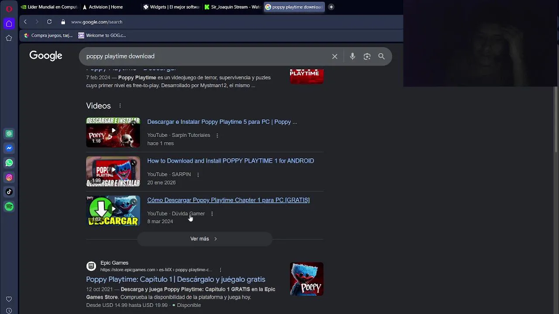Open the Opera menu logo
The height and width of the screenshot is (314, 559).
9,8
